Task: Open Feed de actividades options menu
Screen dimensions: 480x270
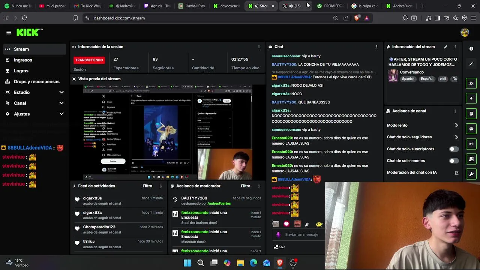Action: click(x=161, y=186)
